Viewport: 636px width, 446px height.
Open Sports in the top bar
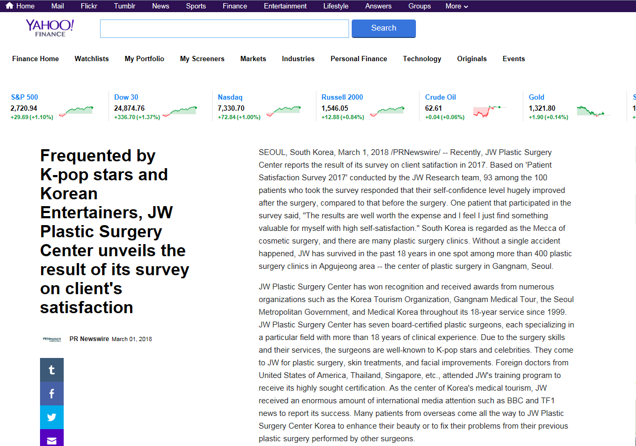[196, 6]
